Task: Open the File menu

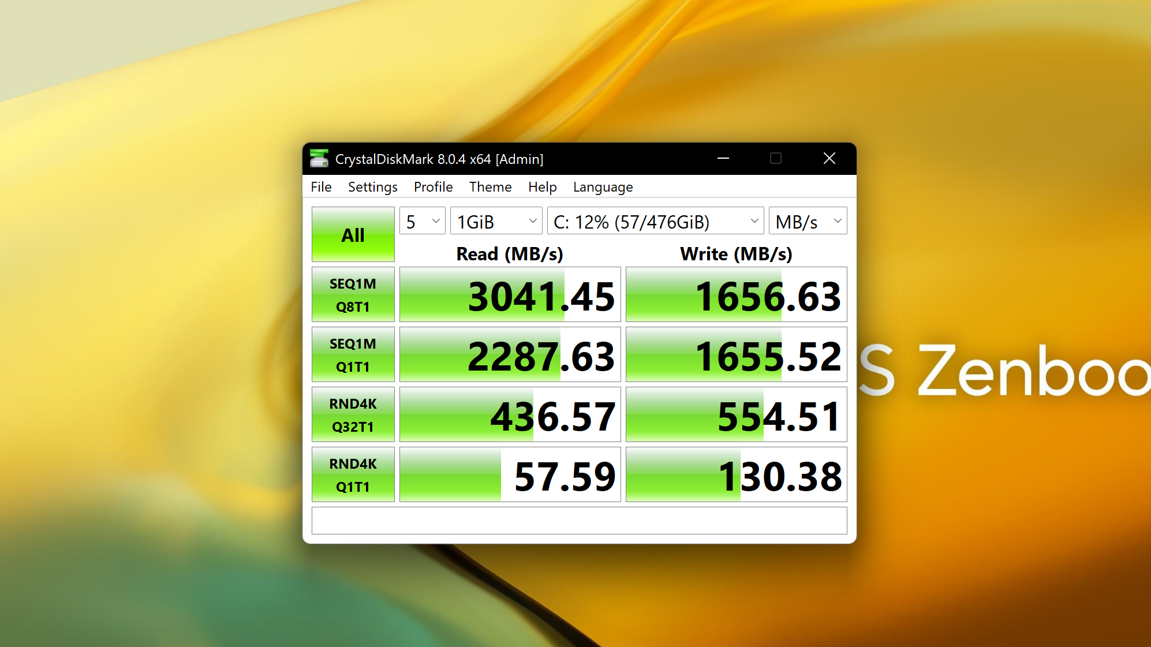Action: [321, 187]
